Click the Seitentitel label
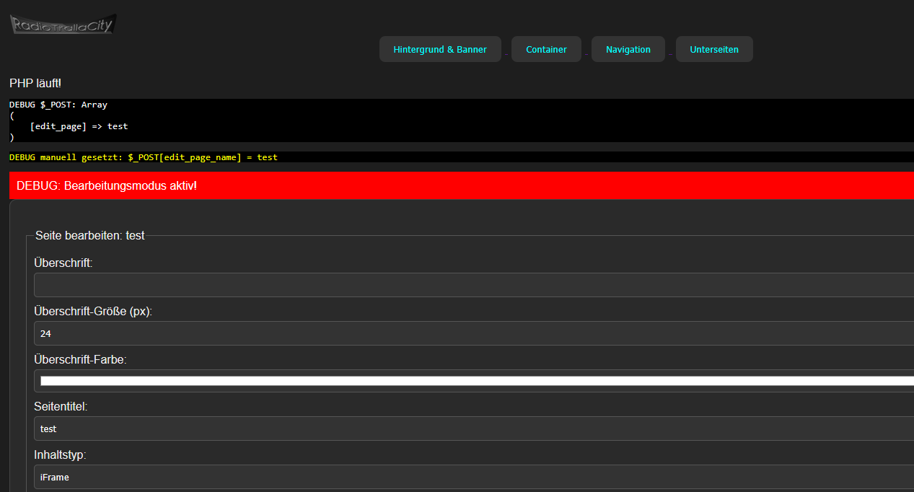This screenshot has height=492, width=914. coord(61,407)
